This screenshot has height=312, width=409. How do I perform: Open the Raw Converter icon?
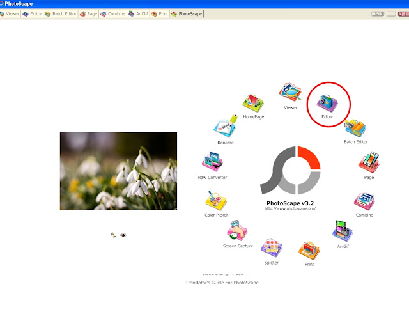[x=212, y=162]
